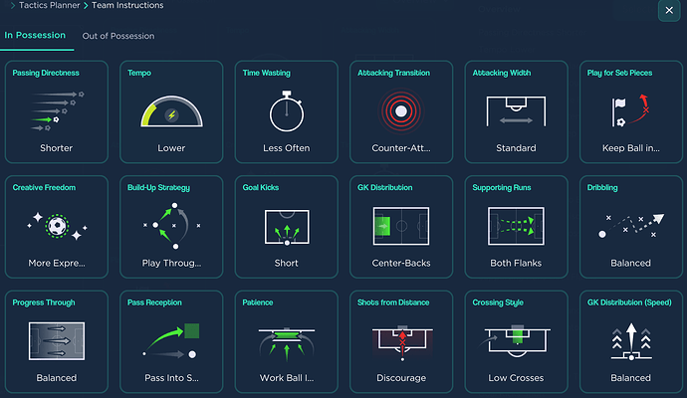The height and width of the screenshot is (398, 687).
Task: Click the Discourage value
Action: (x=401, y=378)
